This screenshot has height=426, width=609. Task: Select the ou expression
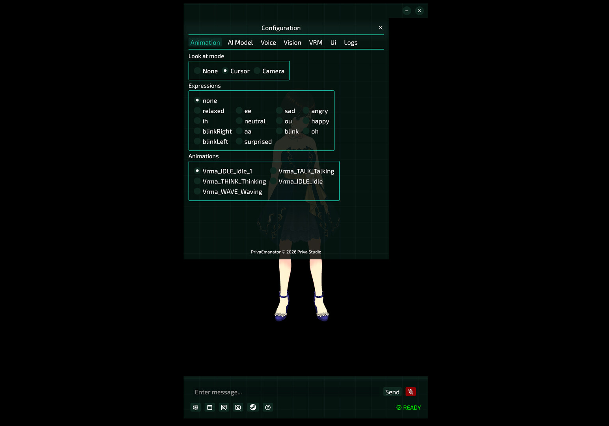coord(284,121)
